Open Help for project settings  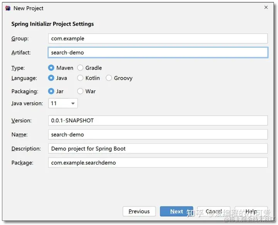click(251, 211)
